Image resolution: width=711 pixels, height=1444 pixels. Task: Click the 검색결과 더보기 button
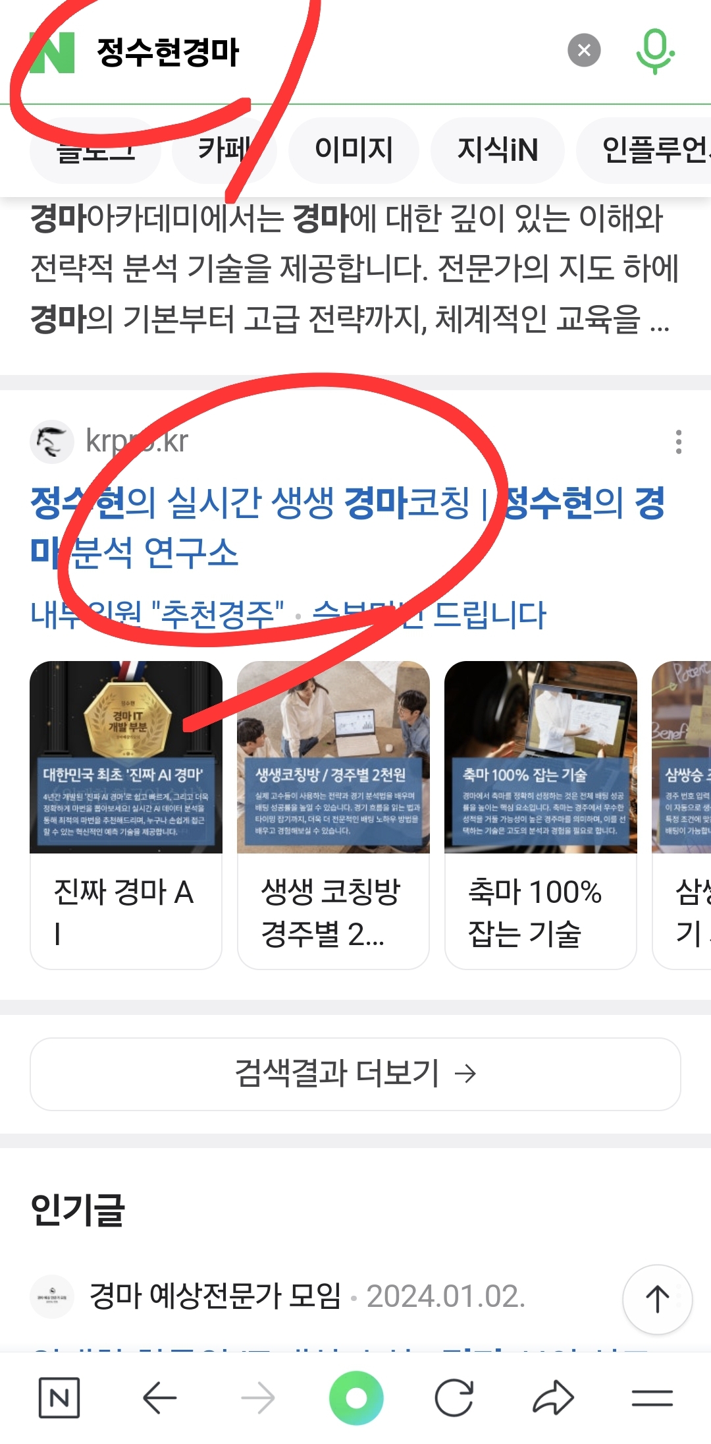pos(355,1074)
